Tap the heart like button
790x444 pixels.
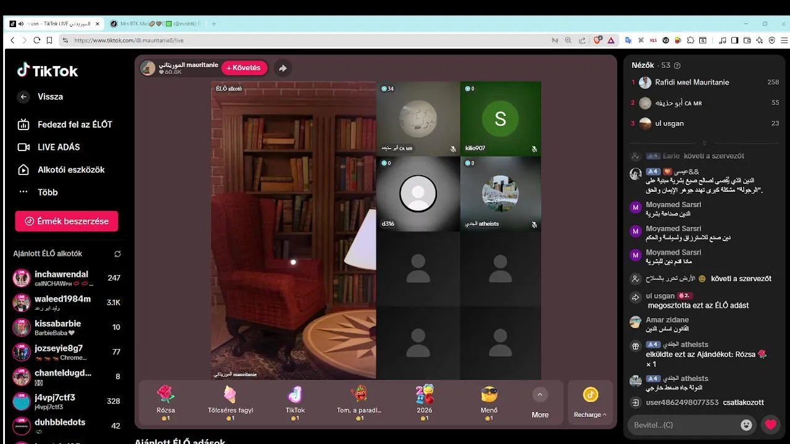point(770,425)
